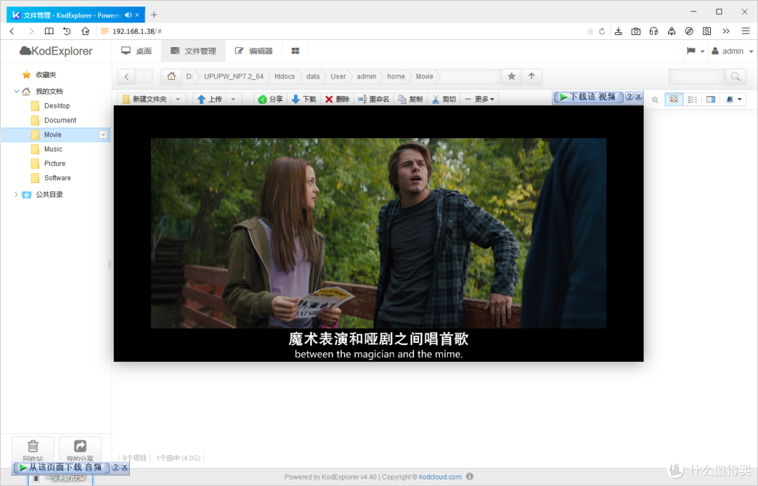The image size is (758, 486).
Task: Click the zoom magnifier near view icons
Action: click(x=655, y=100)
